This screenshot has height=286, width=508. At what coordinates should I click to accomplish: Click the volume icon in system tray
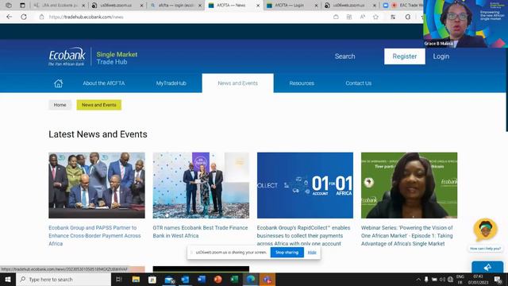click(x=442, y=279)
